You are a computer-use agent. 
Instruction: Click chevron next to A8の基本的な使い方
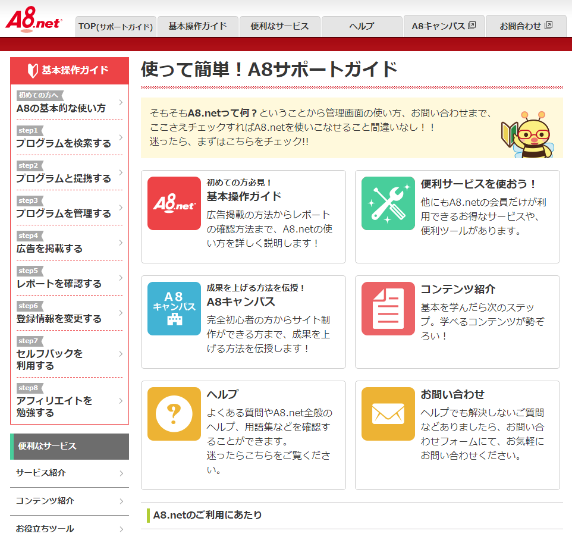[x=121, y=102]
